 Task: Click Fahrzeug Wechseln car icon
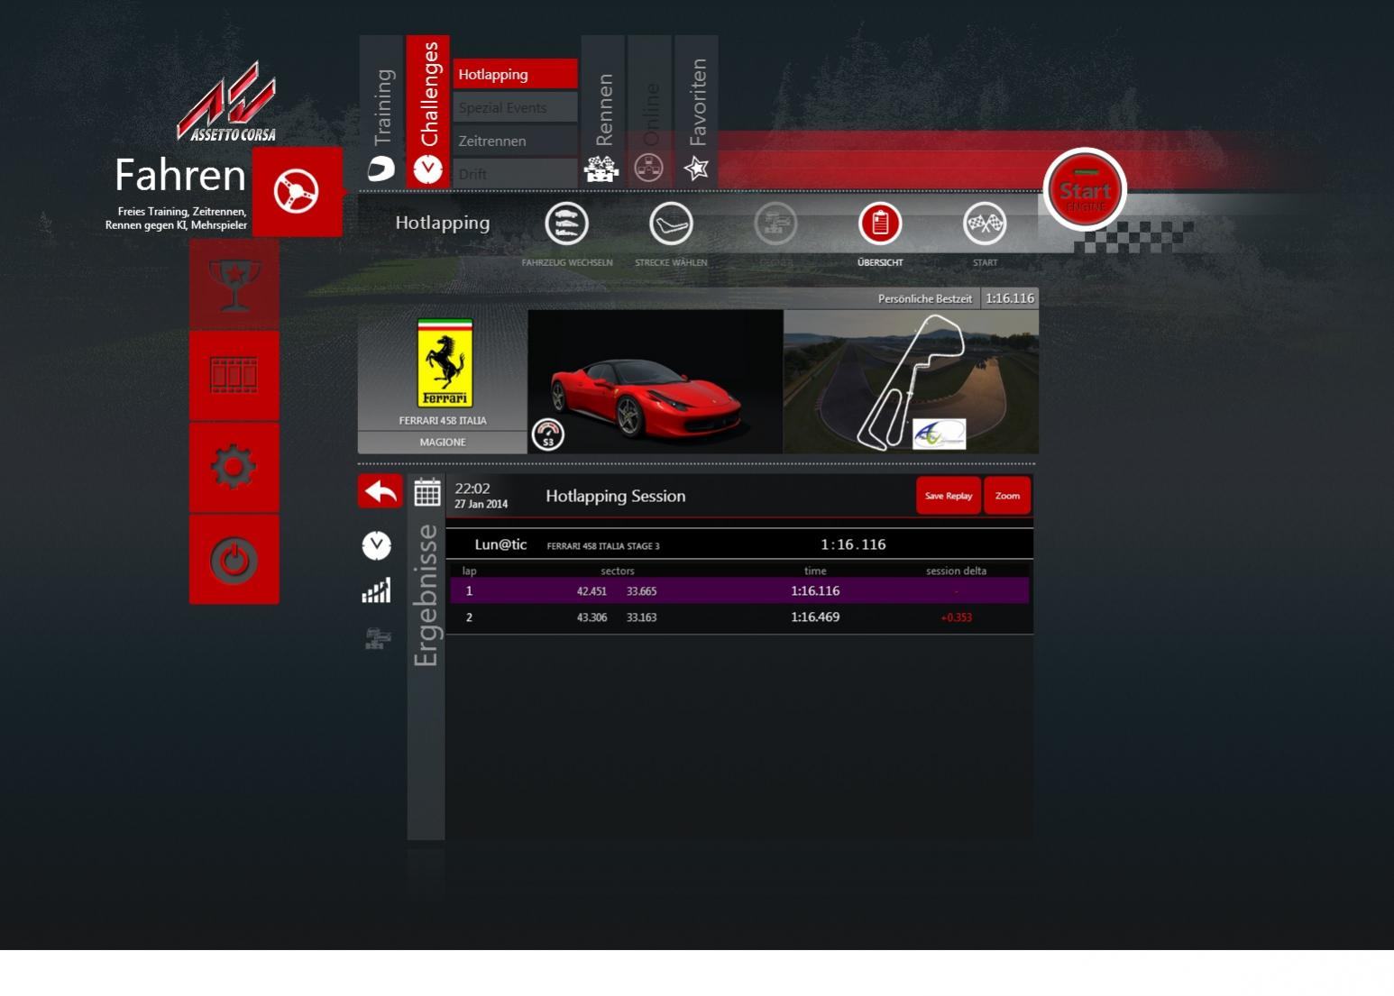click(x=567, y=224)
